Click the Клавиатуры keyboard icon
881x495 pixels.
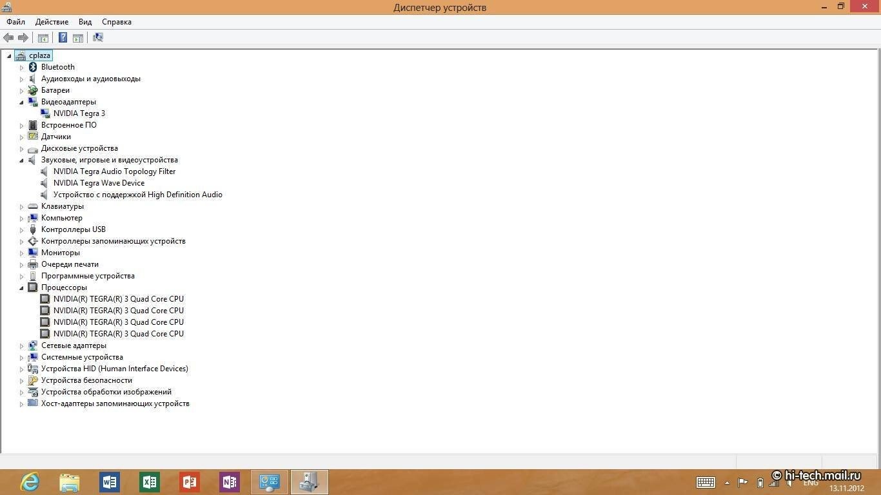tap(33, 206)
